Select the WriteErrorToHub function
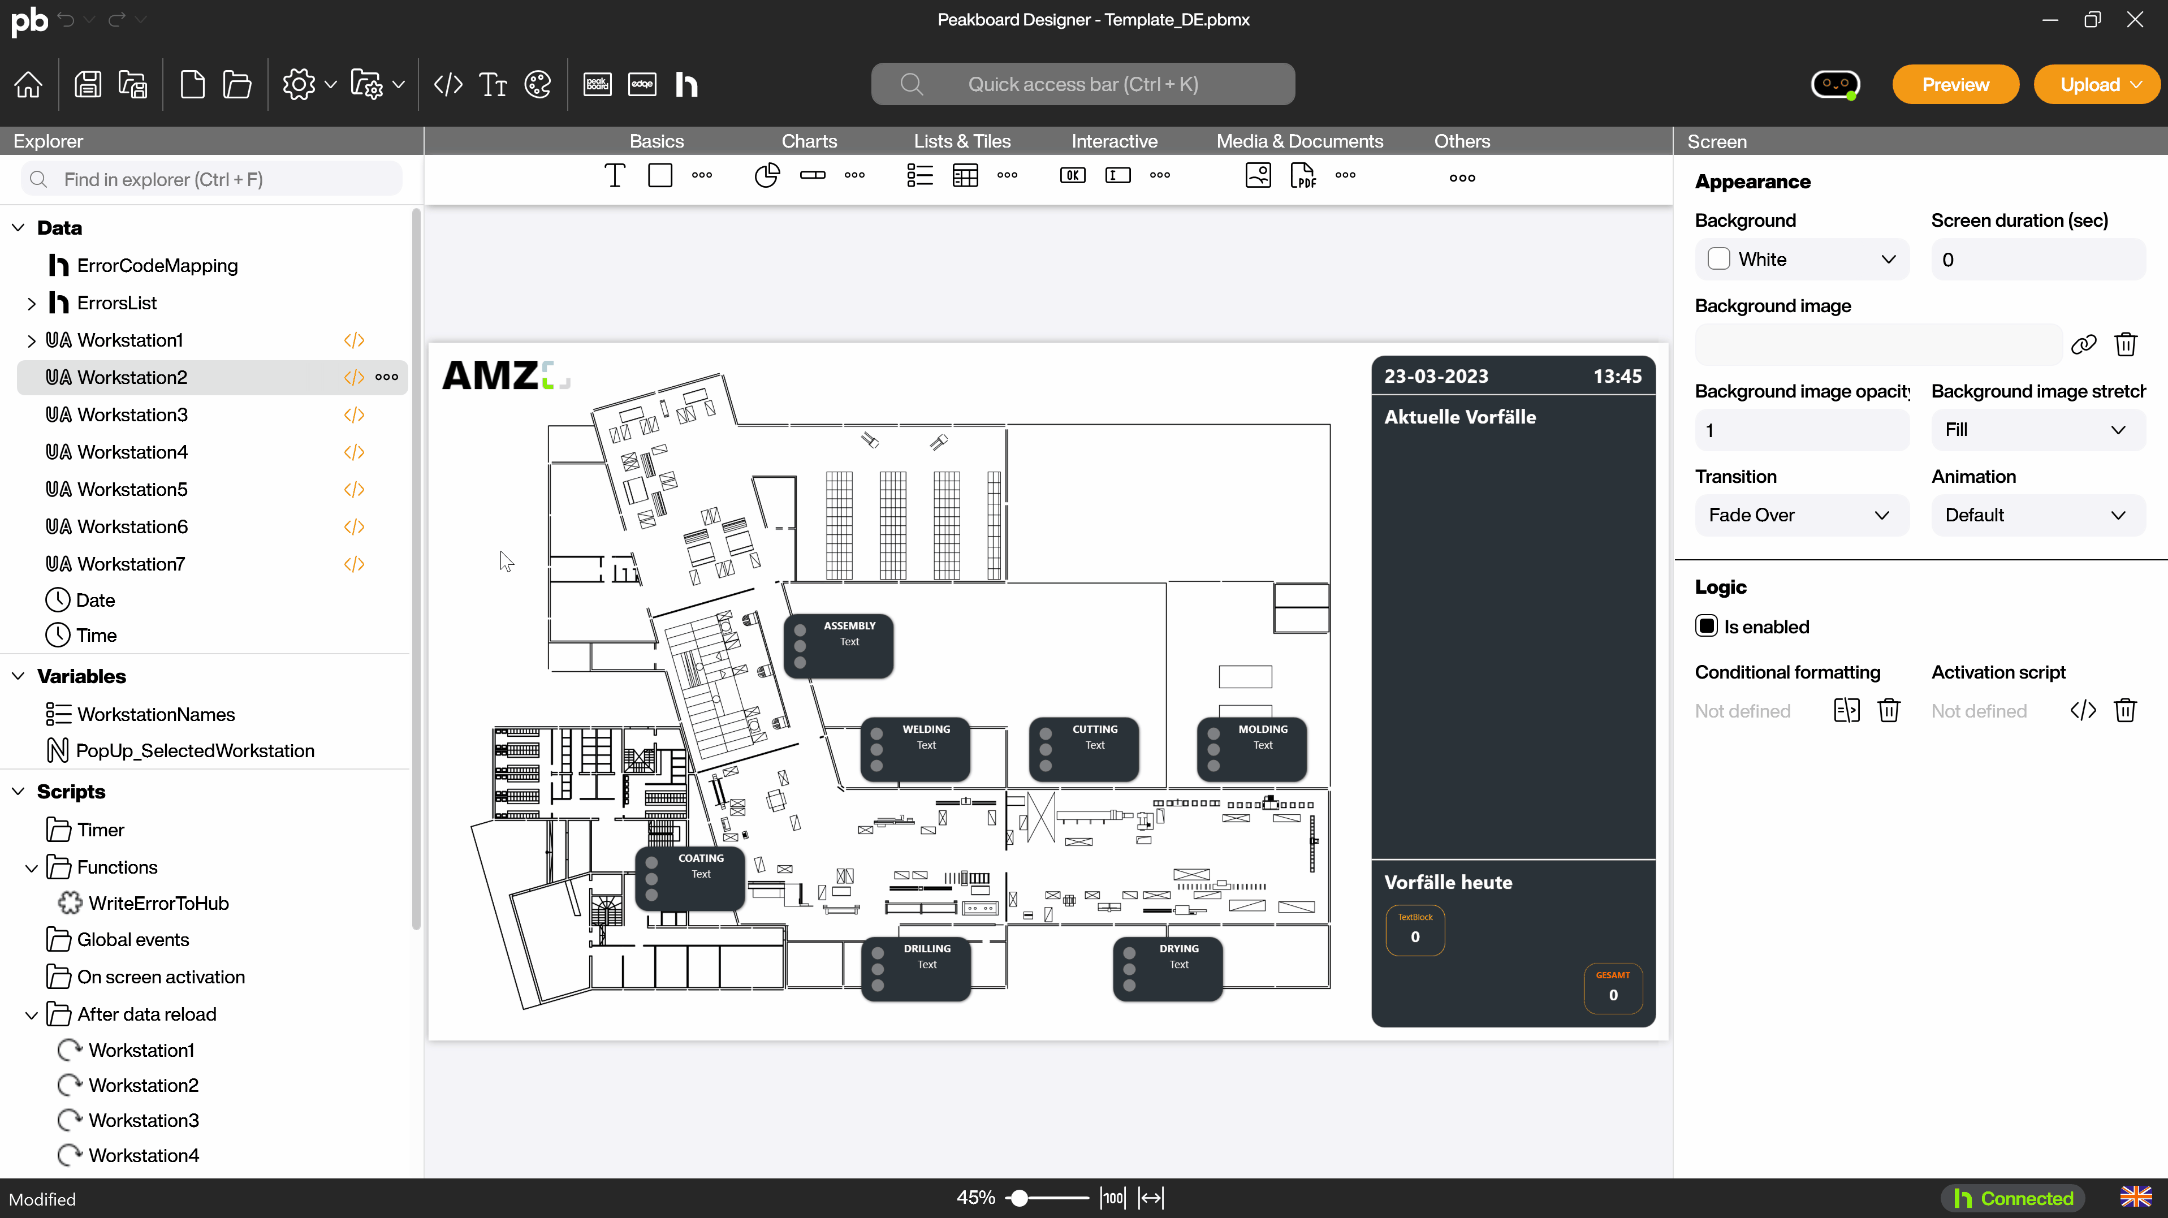Viewport: 2168px width, 1218px height. 159,903
